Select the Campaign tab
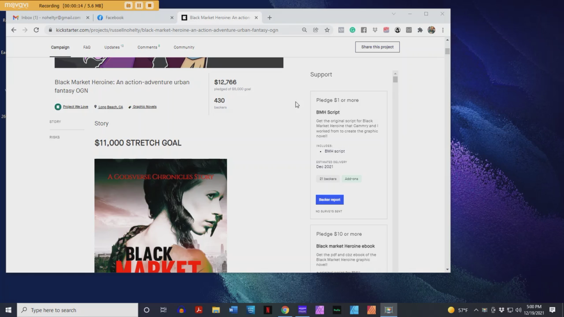Screen dimensions: 564x317 [60, 47]
